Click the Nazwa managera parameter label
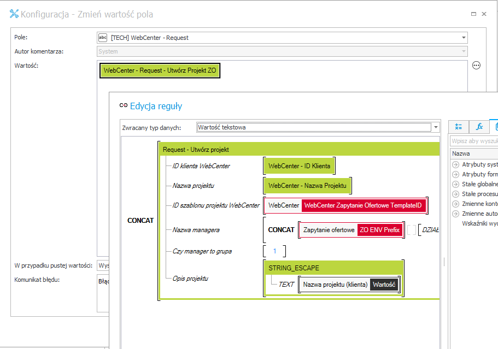The height and width of the screenshot is (349, 498). (196, 230)
